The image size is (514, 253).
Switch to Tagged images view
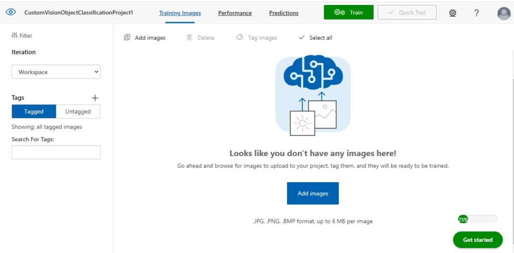pos(34,111)
